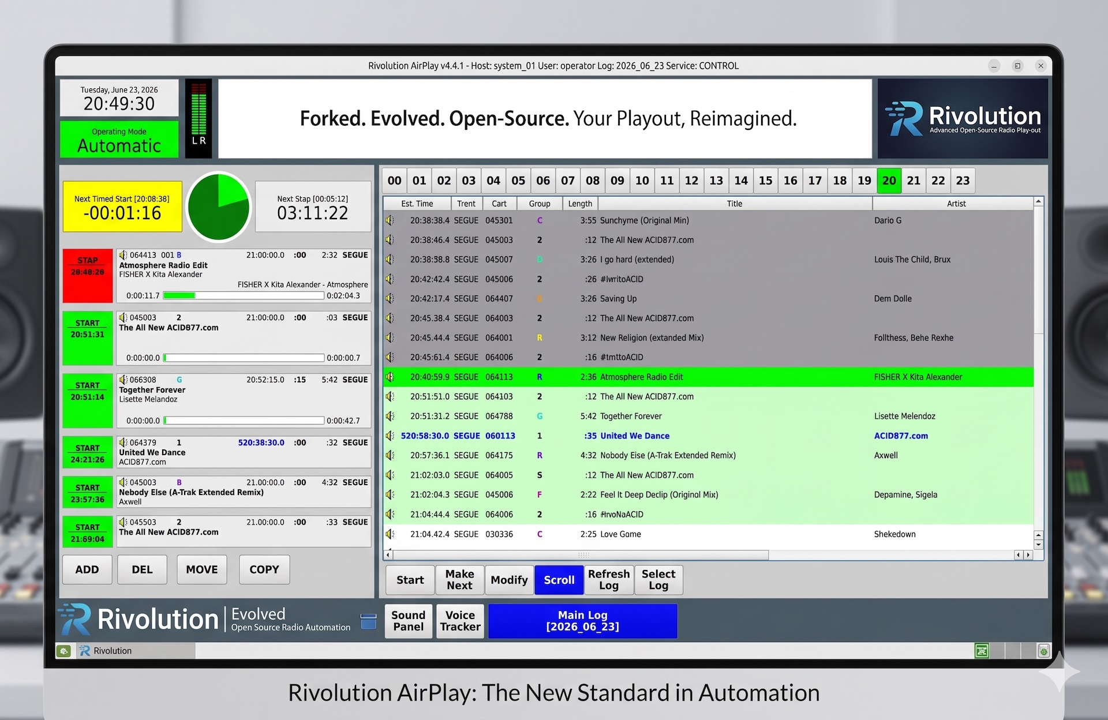Sort log by Trent column header
This screenshot has height=720, width=1108.
click(466, 204)
